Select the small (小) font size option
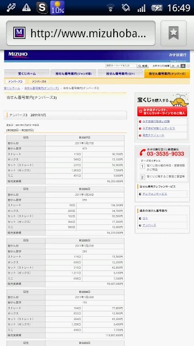194x346 pixels. click(x=183, y=66)
